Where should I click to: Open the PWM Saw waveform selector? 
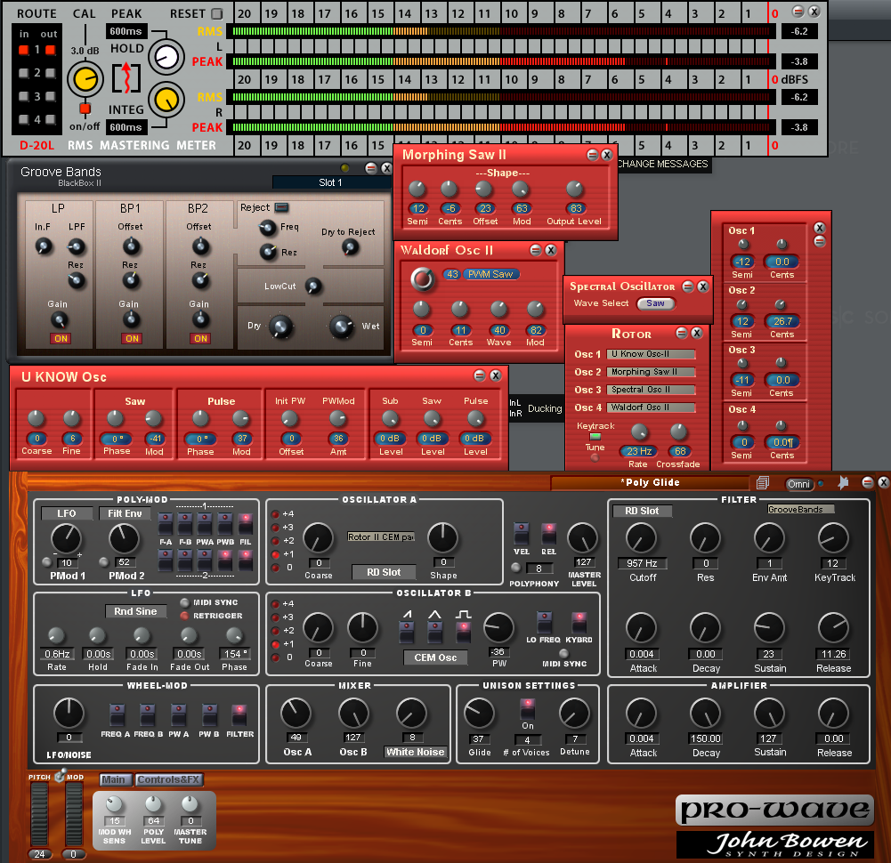[x=491, y=274]
